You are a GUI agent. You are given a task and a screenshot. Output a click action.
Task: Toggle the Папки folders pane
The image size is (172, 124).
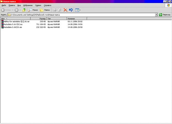pos(45,10)
